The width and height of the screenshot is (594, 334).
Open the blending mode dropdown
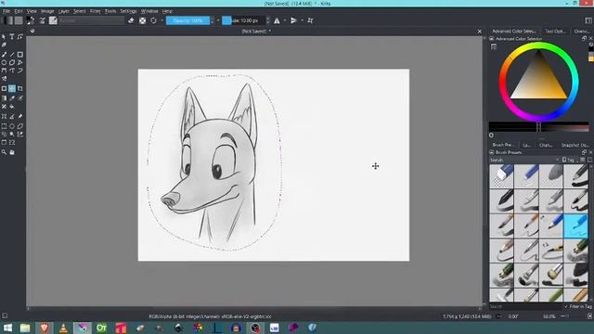pos(91,20)
